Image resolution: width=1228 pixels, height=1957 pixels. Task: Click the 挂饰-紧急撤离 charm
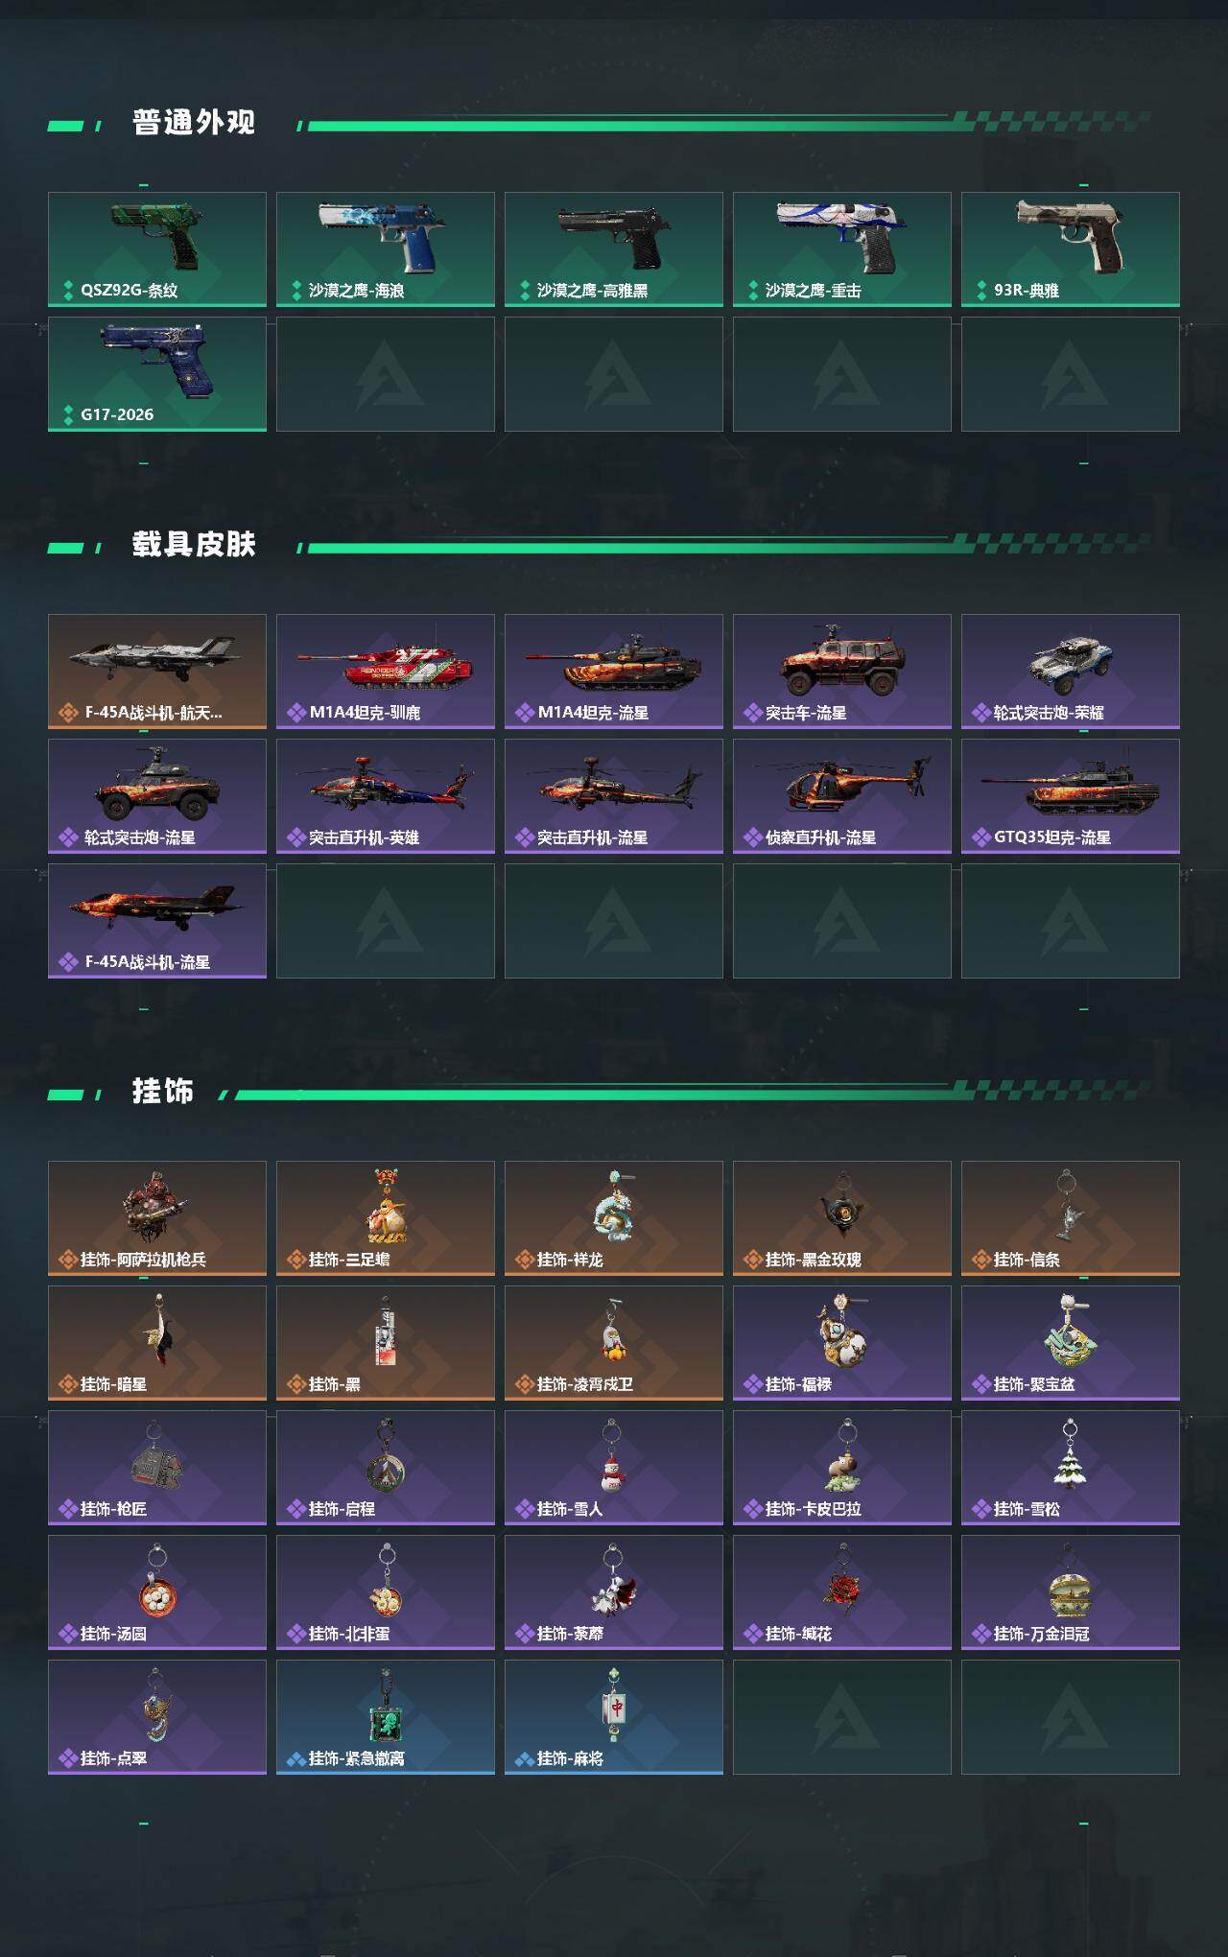pyautogui.click(x=386, y=1717)
